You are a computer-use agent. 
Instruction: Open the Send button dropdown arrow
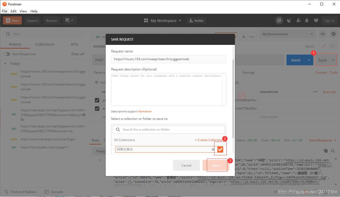309,60
